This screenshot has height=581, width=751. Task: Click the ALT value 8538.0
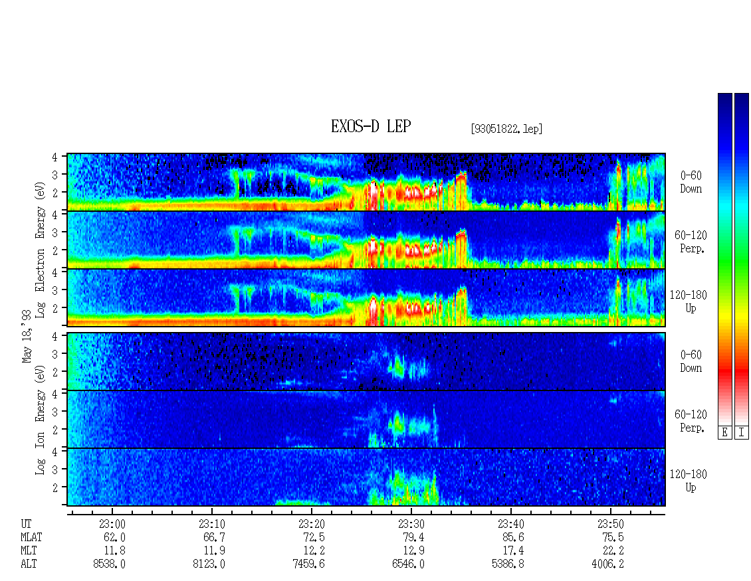109,564
